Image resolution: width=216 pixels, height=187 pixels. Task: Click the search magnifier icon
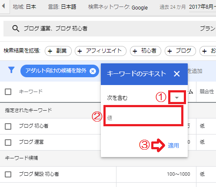click(16, 28)
